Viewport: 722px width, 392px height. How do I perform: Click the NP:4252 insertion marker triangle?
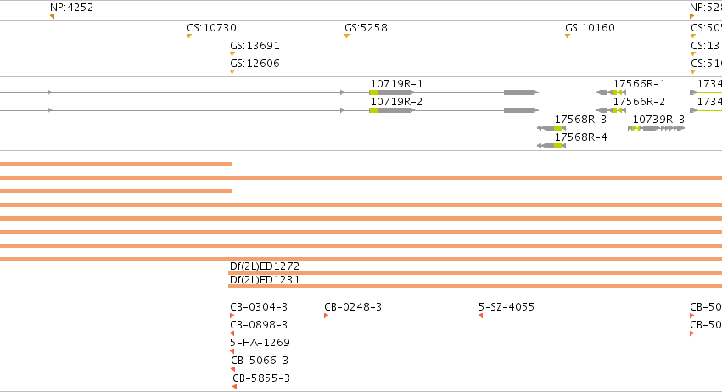(52, 16)
